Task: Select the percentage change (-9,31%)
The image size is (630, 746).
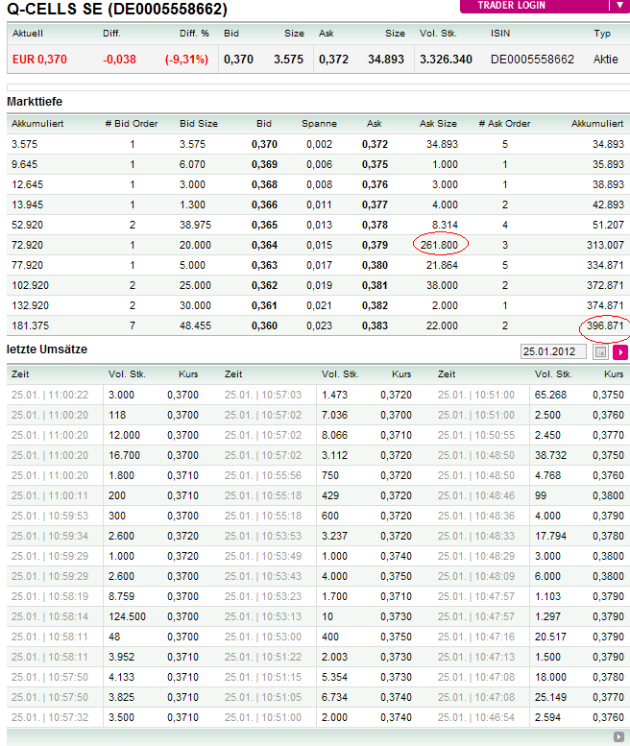Action: [x=186, y=60]
